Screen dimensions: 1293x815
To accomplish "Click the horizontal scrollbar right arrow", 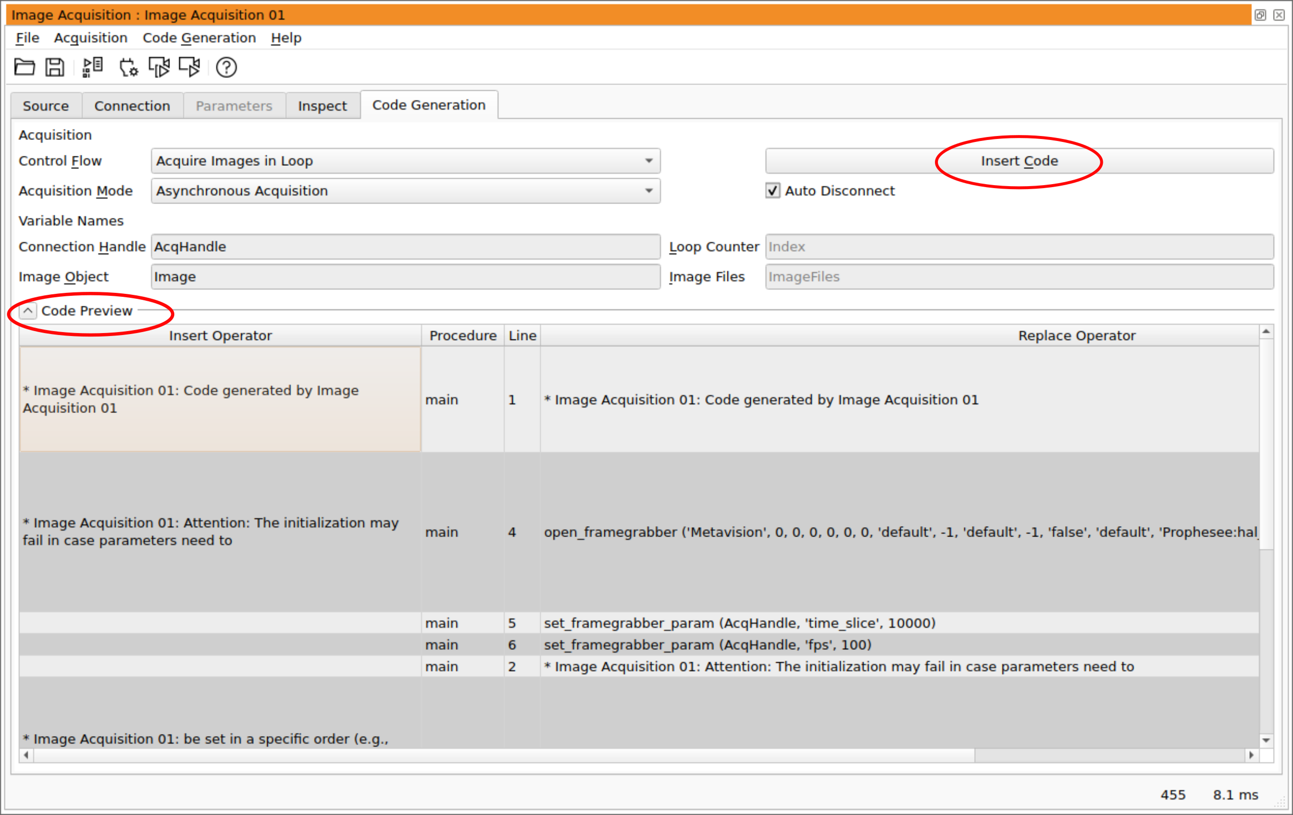I will coord(1252,755).
